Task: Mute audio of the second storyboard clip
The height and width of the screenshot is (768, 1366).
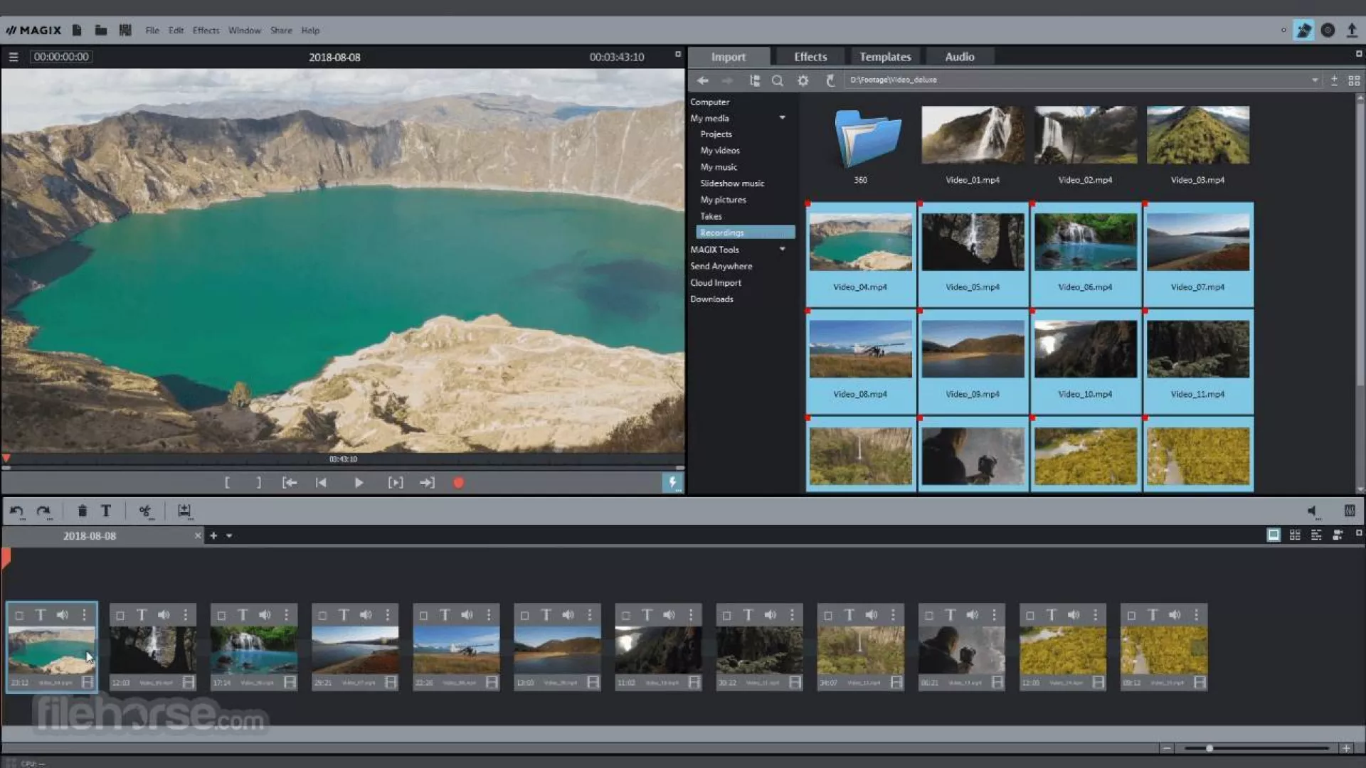Action: pos(164,615)
